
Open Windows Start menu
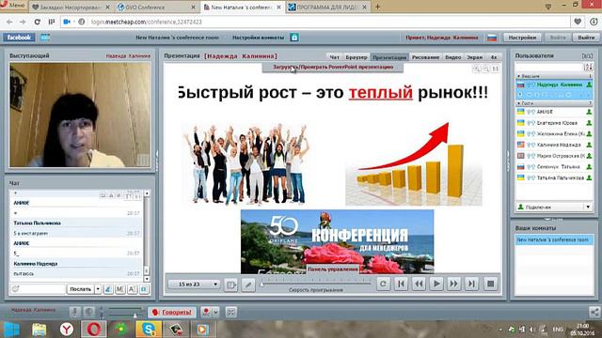click(11, 330)
